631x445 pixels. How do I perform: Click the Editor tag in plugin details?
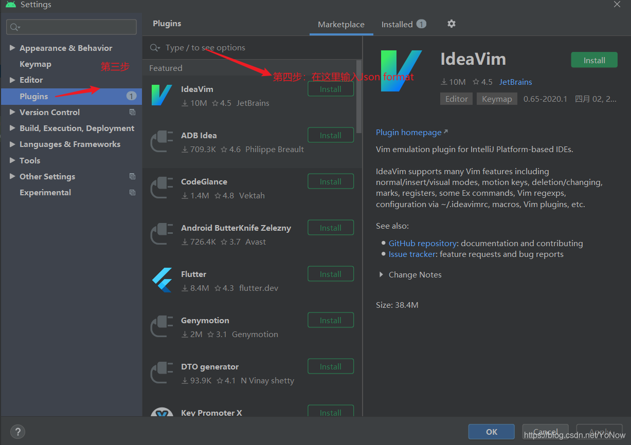pyautogui.click(x=456, y=99)
